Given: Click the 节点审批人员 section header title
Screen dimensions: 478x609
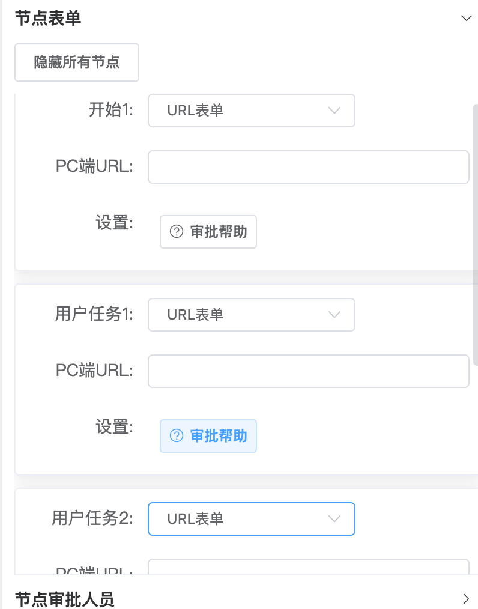Looking at the screenshot, I should tap(64, 599).
